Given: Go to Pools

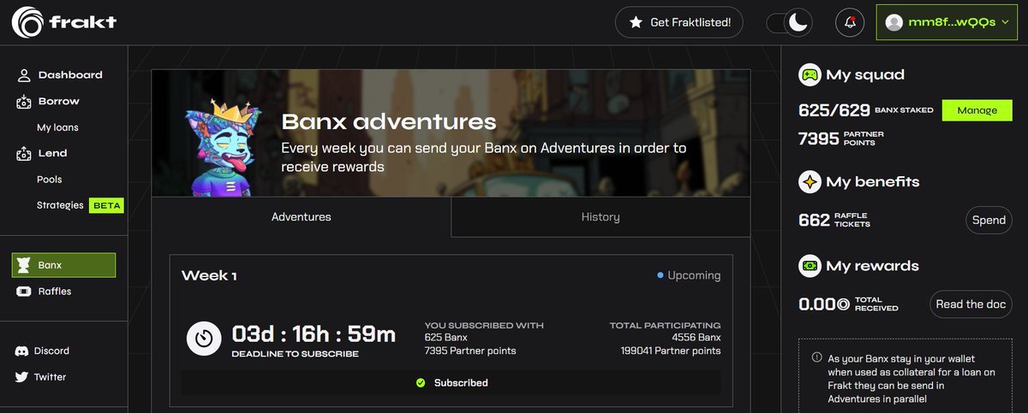Looking at the screenshot, I should coord(49,180).
